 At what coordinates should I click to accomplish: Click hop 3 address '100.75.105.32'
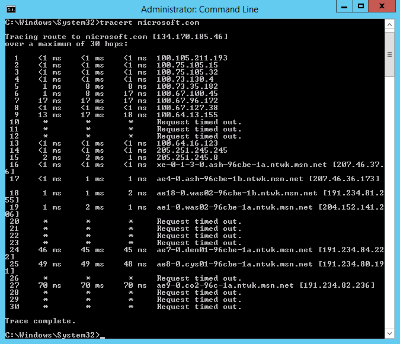coord(187,72)
